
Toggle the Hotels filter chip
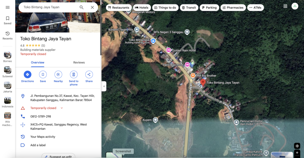point(141,8)
